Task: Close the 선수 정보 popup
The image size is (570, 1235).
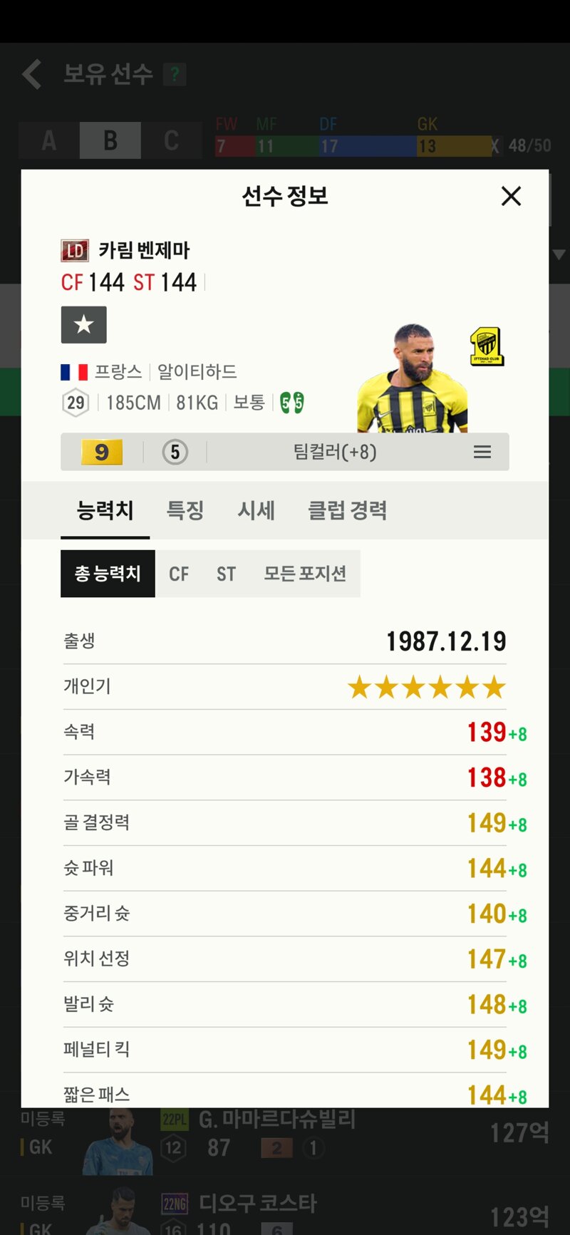Action: pyautogui.click(x=511, y=196)
